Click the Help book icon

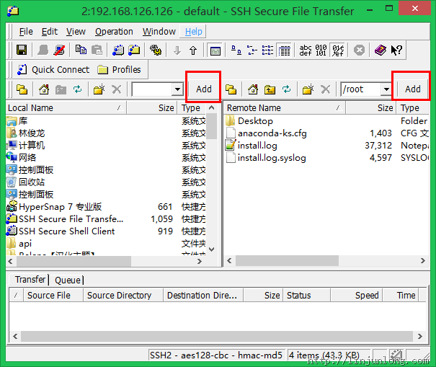(x=379, y=50)
